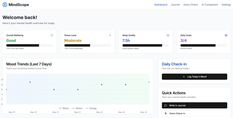This screenshot has height=118, width=233.
Task: Click "Track your emotional patterns over time" text
Action: coord(26,68)
